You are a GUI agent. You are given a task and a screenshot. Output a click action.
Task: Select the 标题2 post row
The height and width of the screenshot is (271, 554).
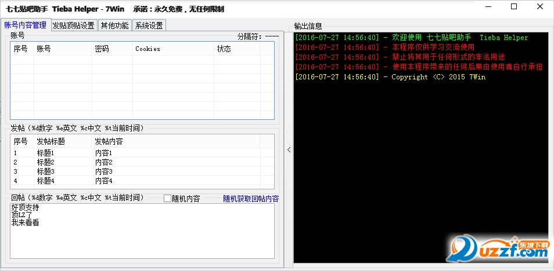point(142,163)
